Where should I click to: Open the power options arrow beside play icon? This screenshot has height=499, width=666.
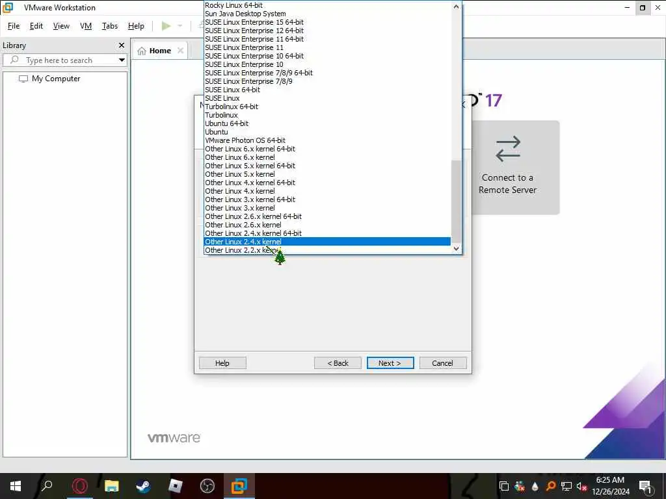[x=180, y=26]
